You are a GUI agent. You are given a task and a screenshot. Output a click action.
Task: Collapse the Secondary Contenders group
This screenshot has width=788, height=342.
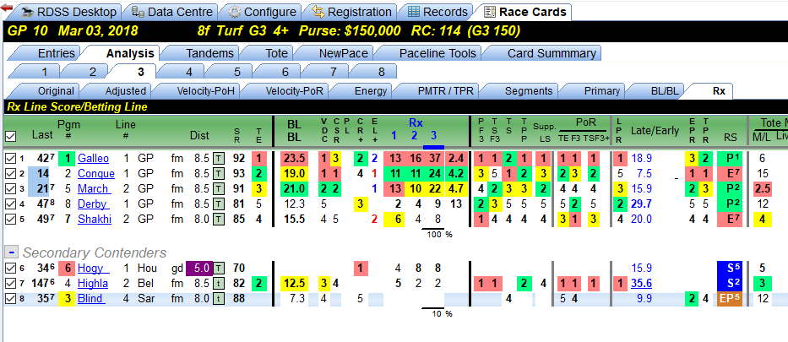[x=11, y=252]
